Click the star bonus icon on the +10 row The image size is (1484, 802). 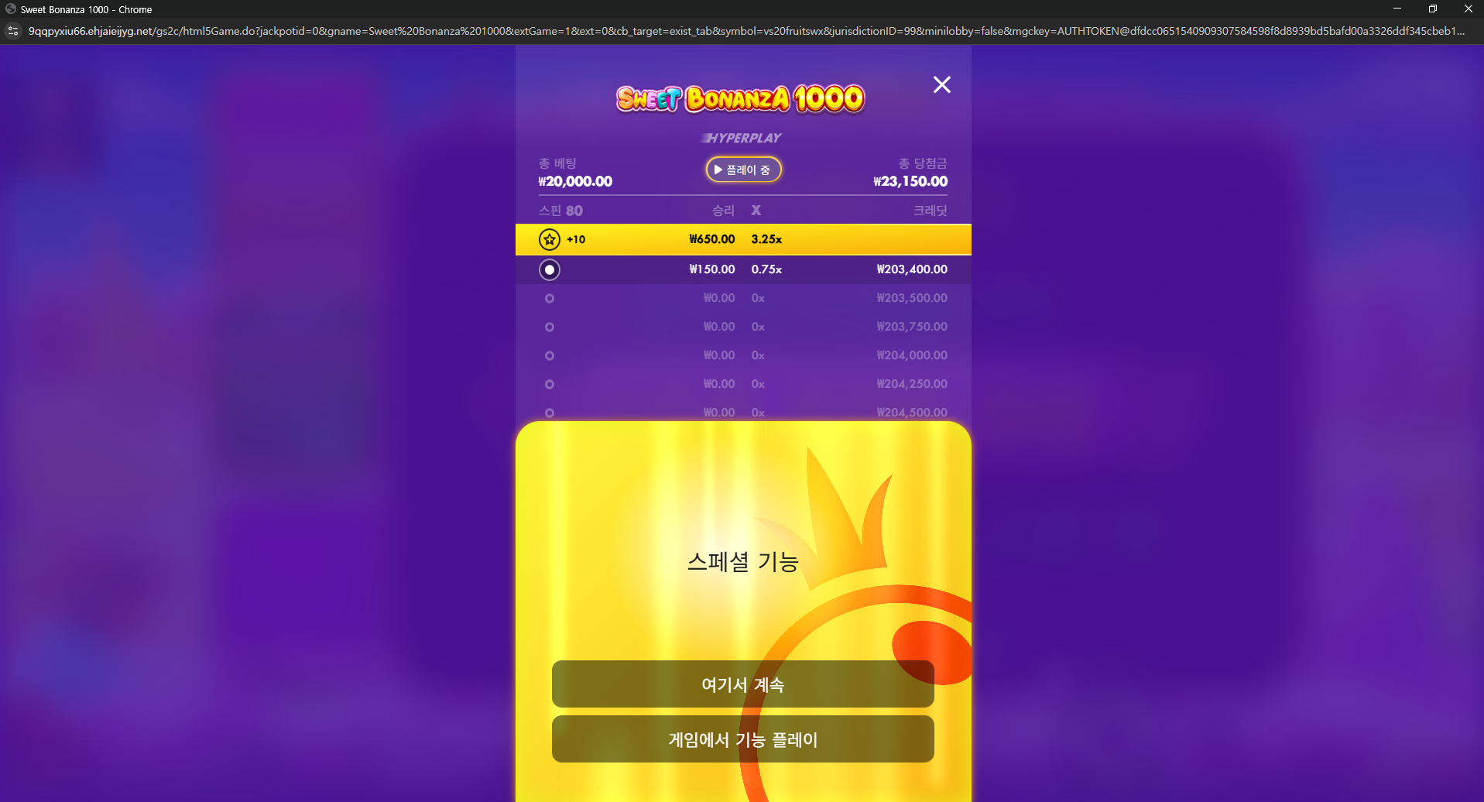tap(550, 239)
